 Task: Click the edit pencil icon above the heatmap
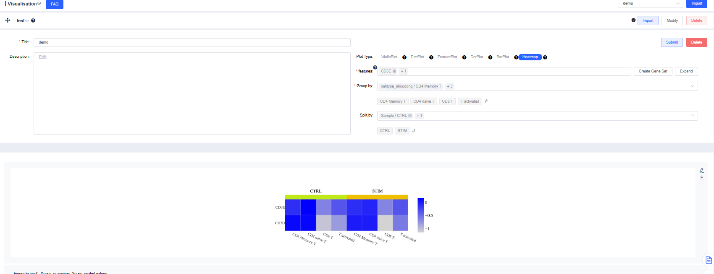(701, 170)
